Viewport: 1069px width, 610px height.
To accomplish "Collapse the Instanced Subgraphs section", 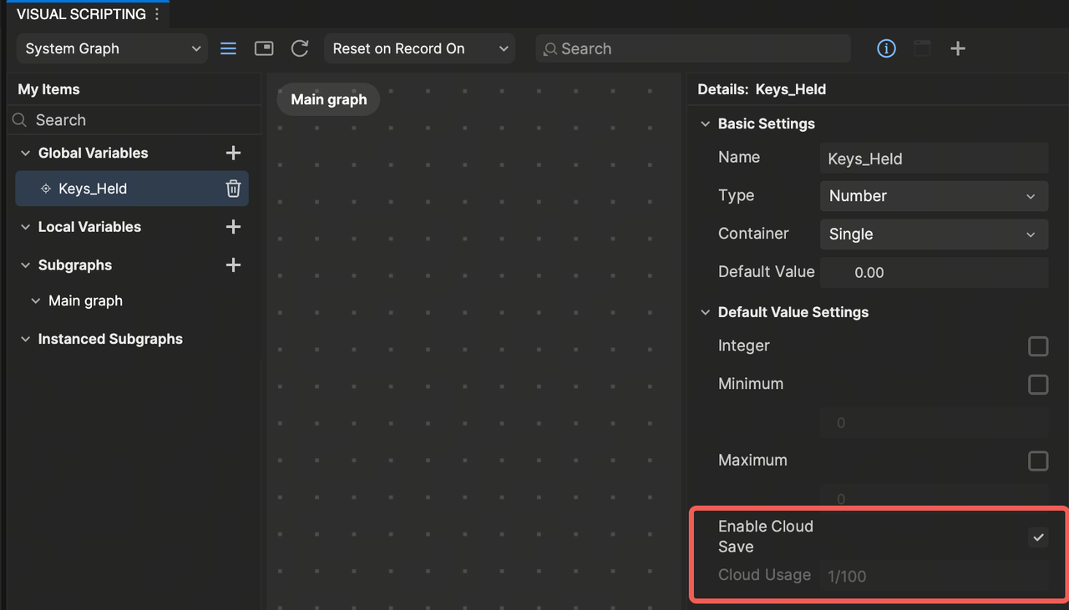I will (x=25, y=340).
